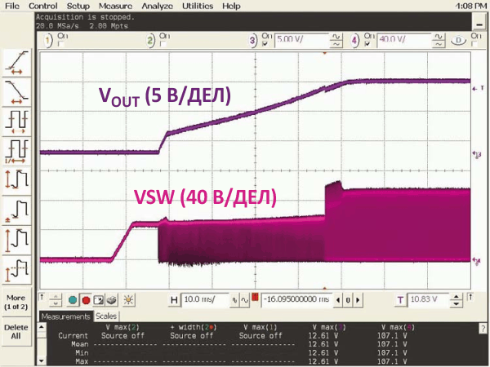This screenshot has width=490, height=367.
Task: Open the Utilities menu
Action: pos(198,6)
